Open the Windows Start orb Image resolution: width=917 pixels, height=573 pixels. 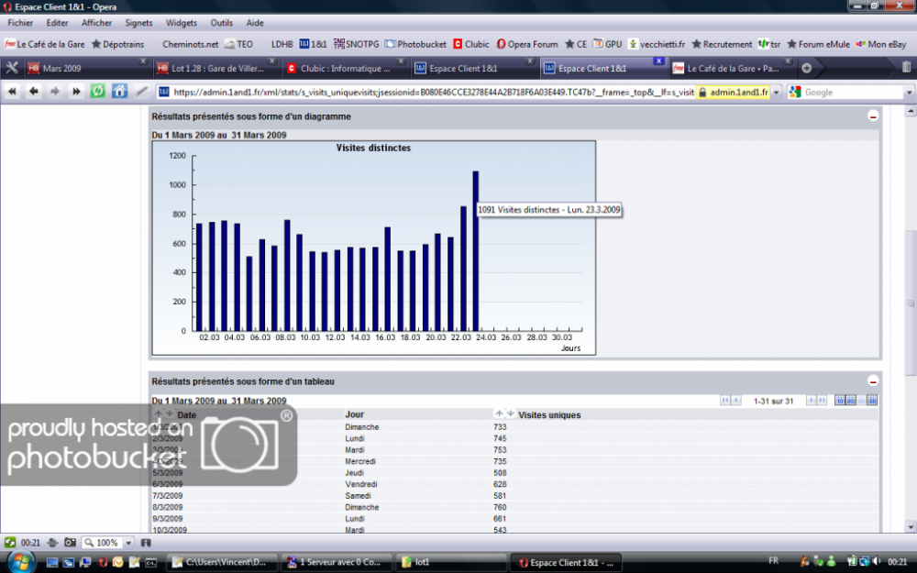(20, 562)
